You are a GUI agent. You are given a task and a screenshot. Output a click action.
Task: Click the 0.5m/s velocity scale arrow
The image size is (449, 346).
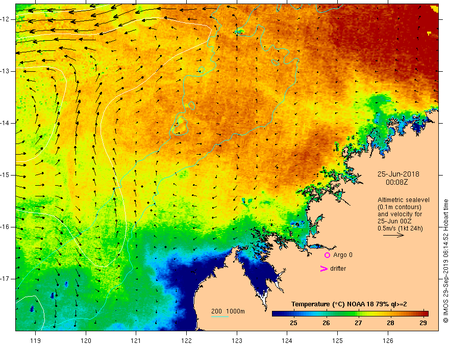tap(393, 235)
